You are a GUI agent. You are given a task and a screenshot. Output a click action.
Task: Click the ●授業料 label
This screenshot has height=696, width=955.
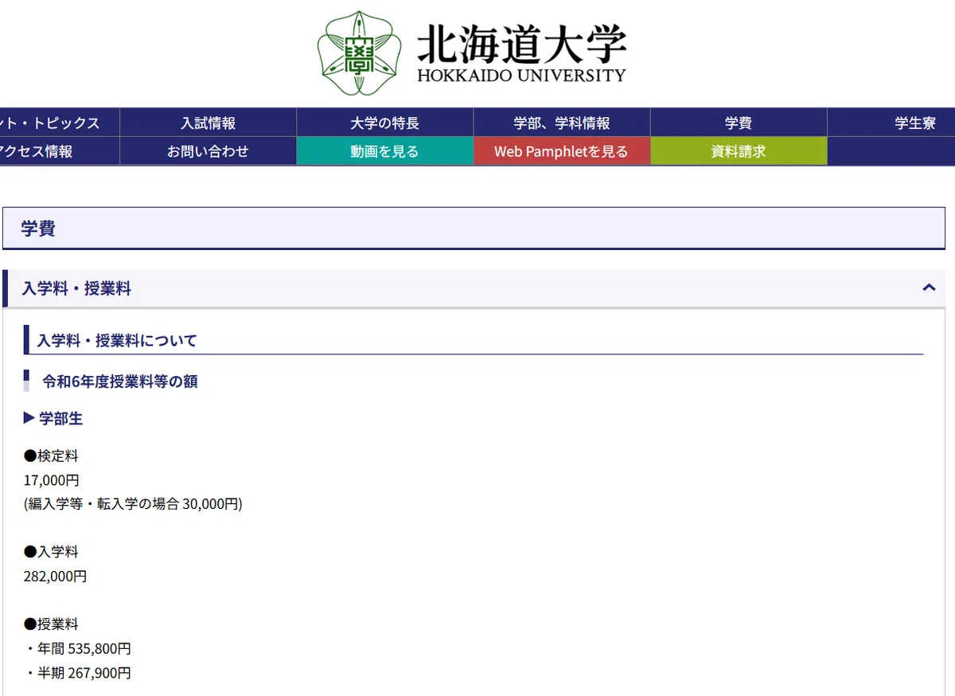click(x=51, y=624)
